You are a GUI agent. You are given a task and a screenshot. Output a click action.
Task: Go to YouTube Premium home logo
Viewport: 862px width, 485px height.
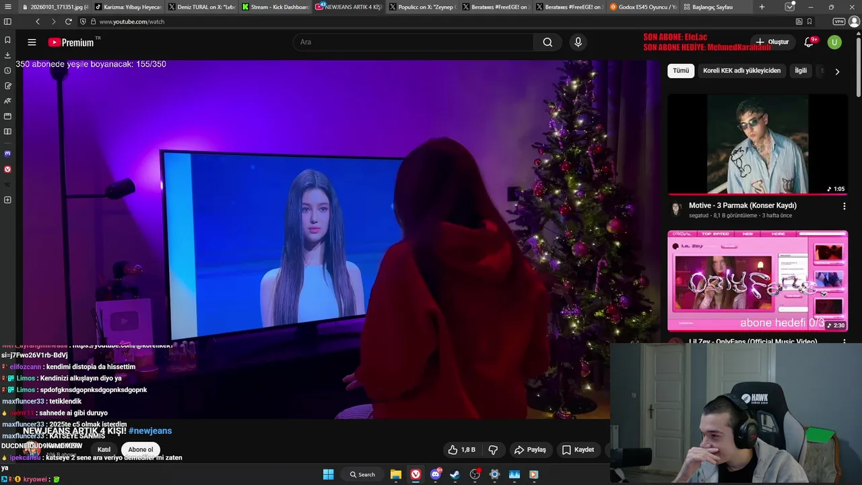point(71,42)
